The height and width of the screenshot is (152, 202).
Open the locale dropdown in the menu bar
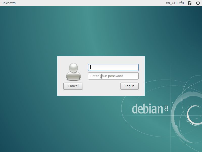click(x=174, y=3)
